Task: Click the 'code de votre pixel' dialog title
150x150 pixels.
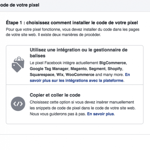Action: pos(20,5)
